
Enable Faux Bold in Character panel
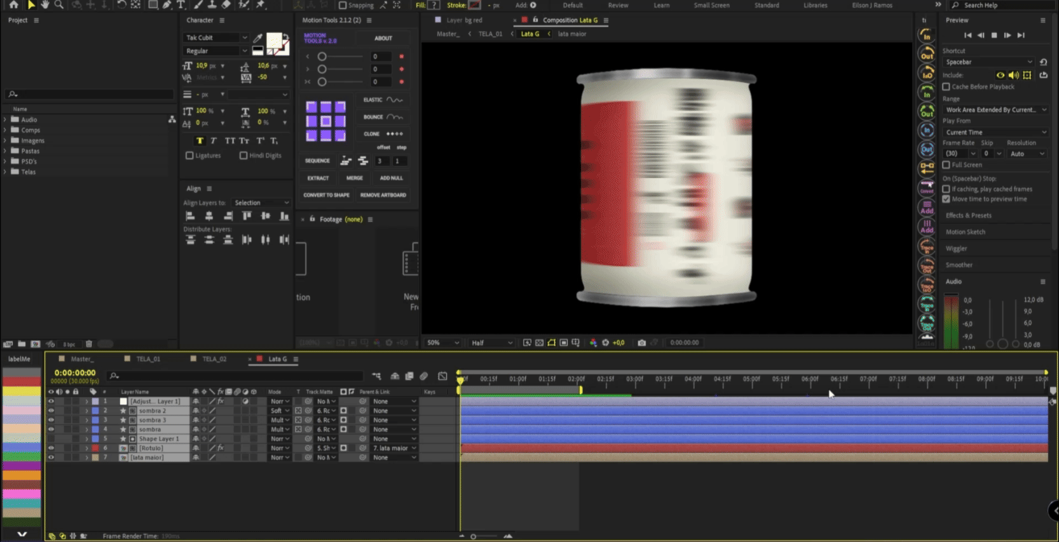tap(200, 141)
